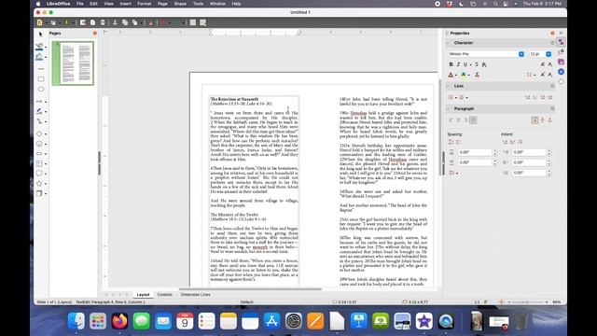This screenshot has height=336, width=597.
Task: Click the before text indent field
Action: (x=529, y=152)
